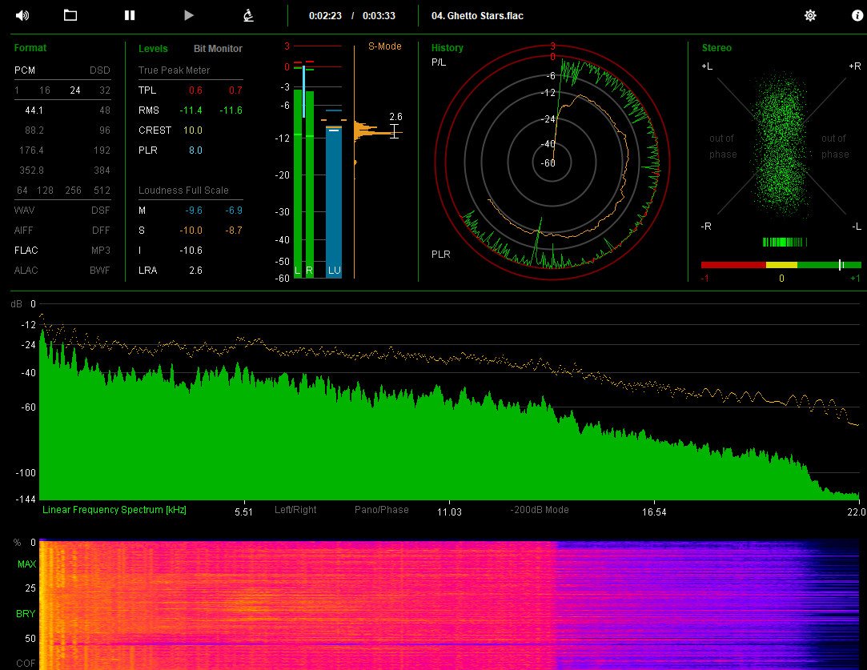Click the COF label beside the spectrogram
Screen dimensions: 867x670
(x=26, y=663)
